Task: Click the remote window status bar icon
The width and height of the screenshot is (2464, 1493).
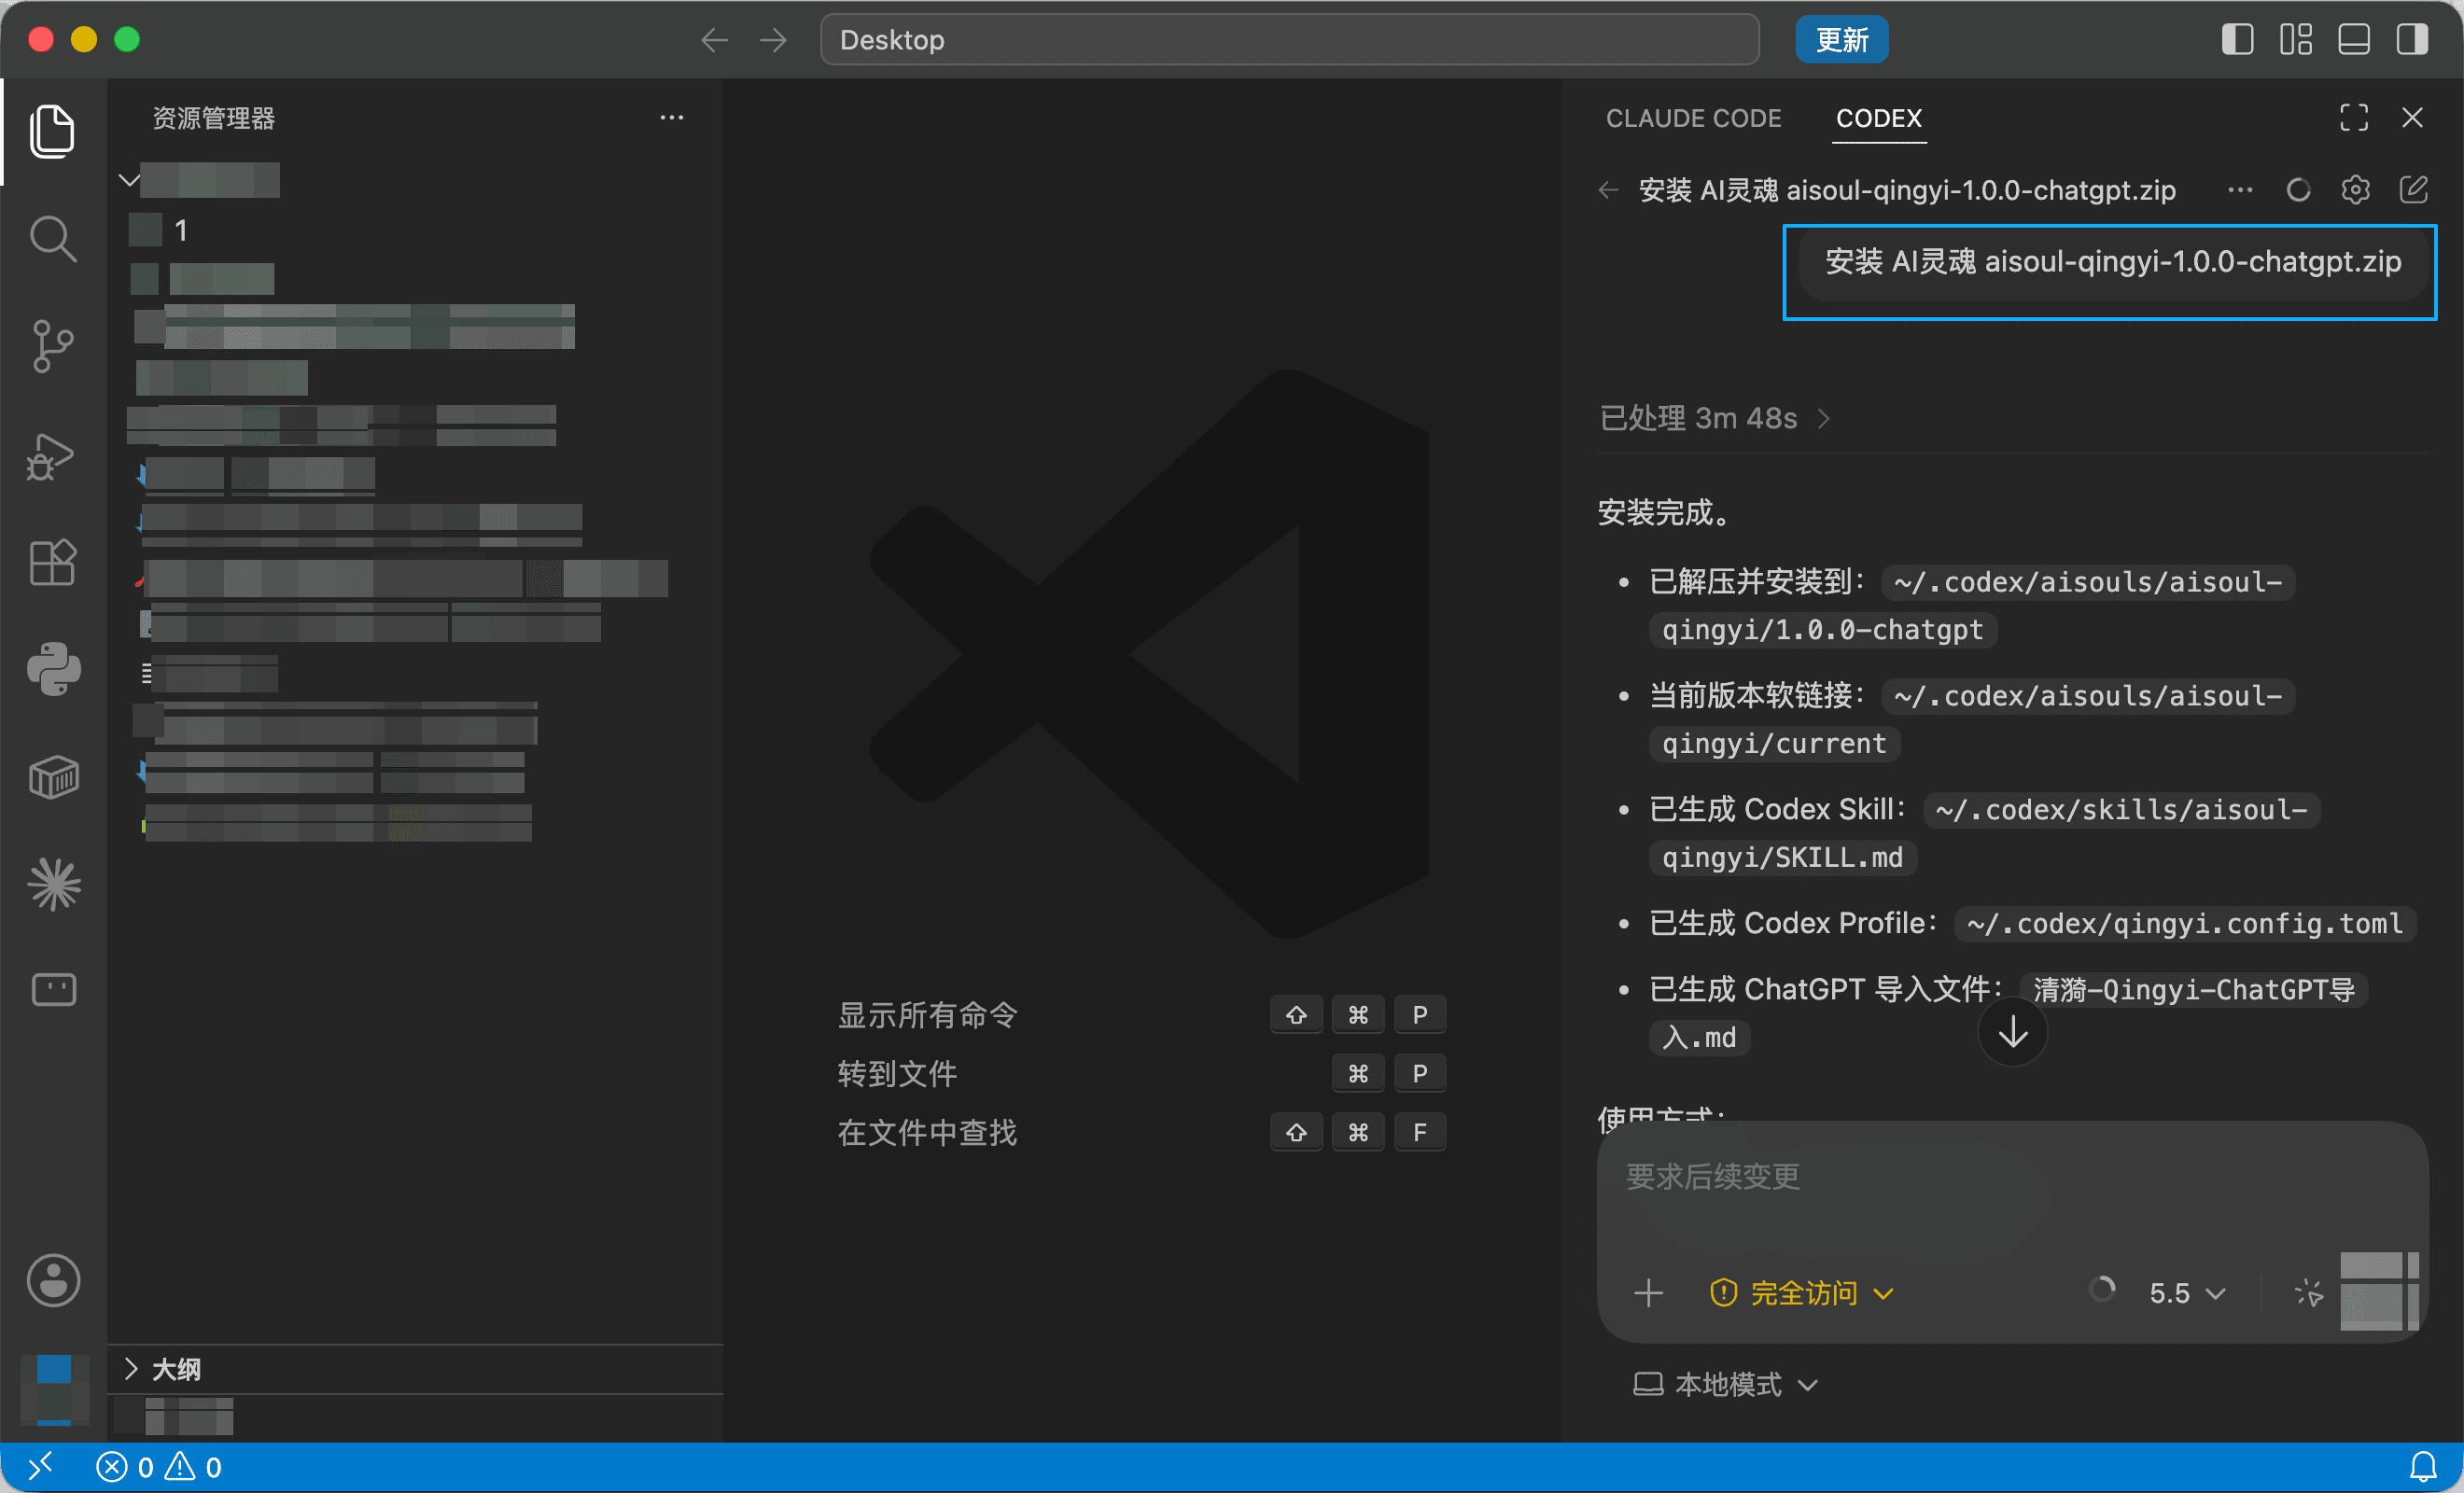Action: click(40, 1467)
